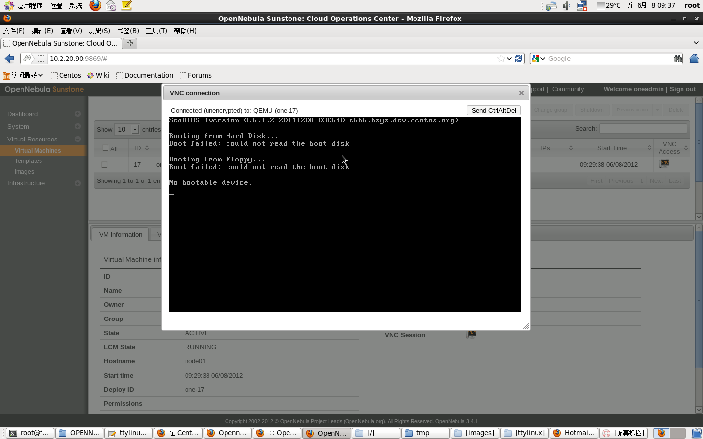Image resolution: width=703 pixels, height=439 pixels.
Task: Select checkbox for VM row 17
Action: point(104,165)
